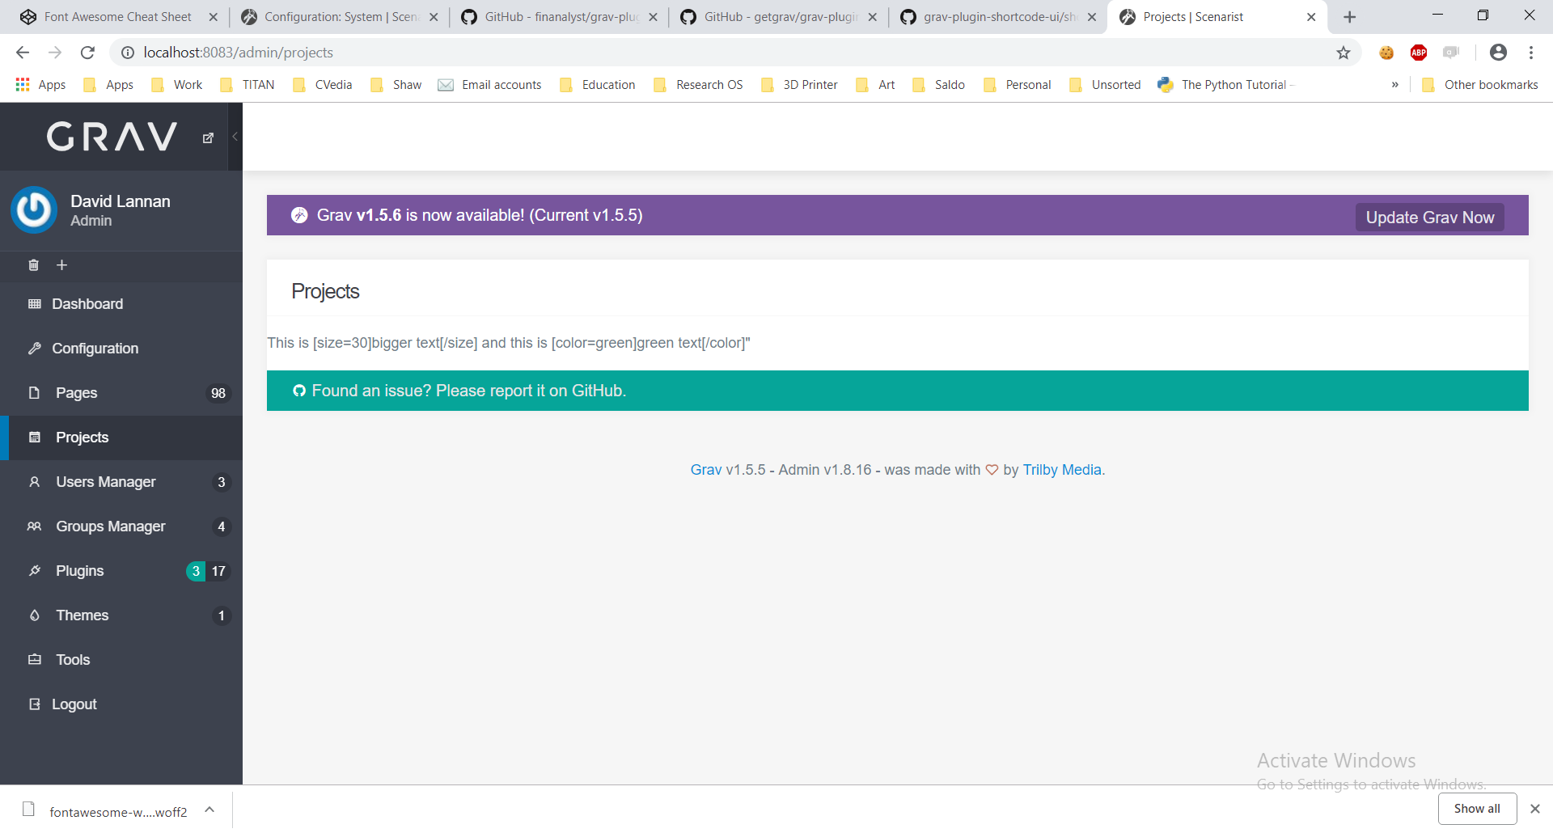Switch to the GitHub getgrav/grav-plugin tab
The width and height of the screenshot is (1553, 833).
click(x=779, y=17)
